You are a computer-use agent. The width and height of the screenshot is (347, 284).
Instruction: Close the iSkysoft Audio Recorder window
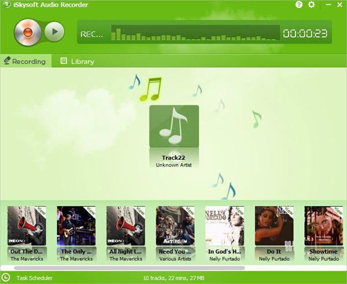(x=339, y=5)
